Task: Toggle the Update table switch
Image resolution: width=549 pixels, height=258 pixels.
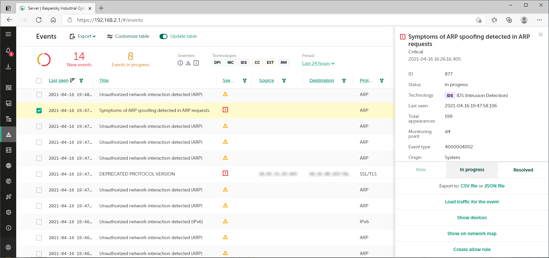Action: pyautogui.click(x=163, y=36)
